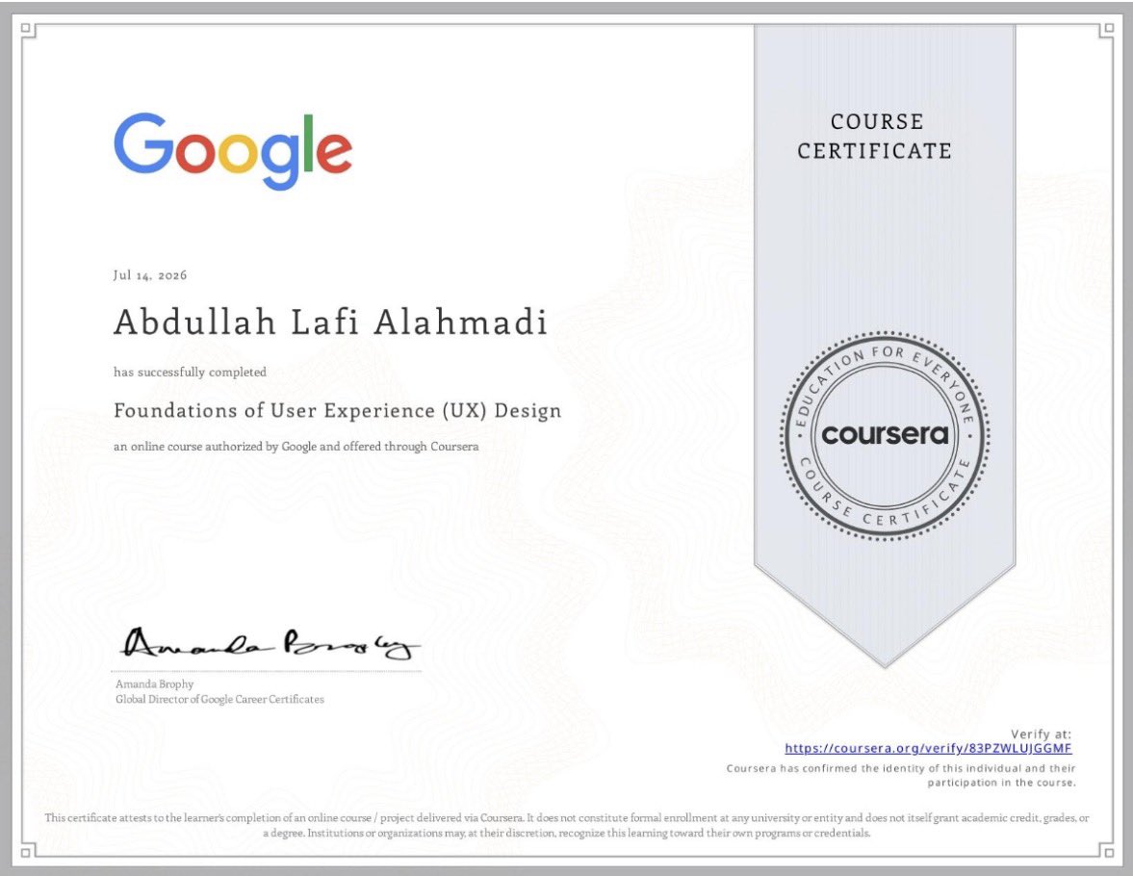
Task: Click the 'an online course authorized by Google' line
Action: click(296, 447)
